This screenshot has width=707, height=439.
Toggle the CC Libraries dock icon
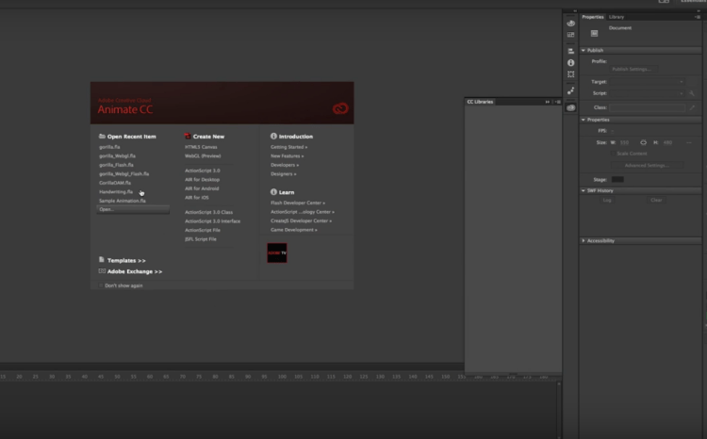571,107
